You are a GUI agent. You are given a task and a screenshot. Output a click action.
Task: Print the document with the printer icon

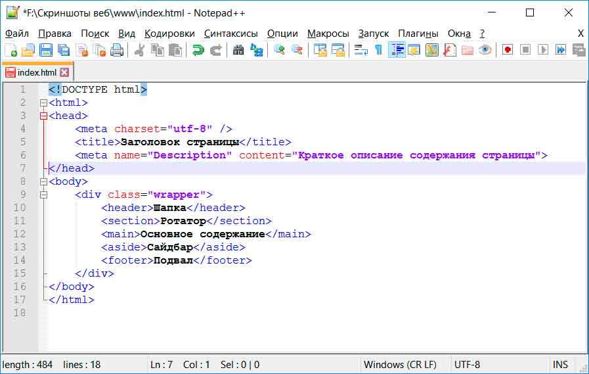[x=117, y=50]
